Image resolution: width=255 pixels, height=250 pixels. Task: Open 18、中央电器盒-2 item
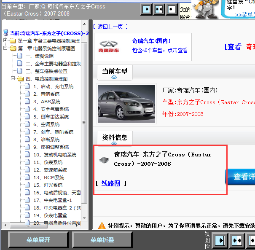click(x=57, y=208)
